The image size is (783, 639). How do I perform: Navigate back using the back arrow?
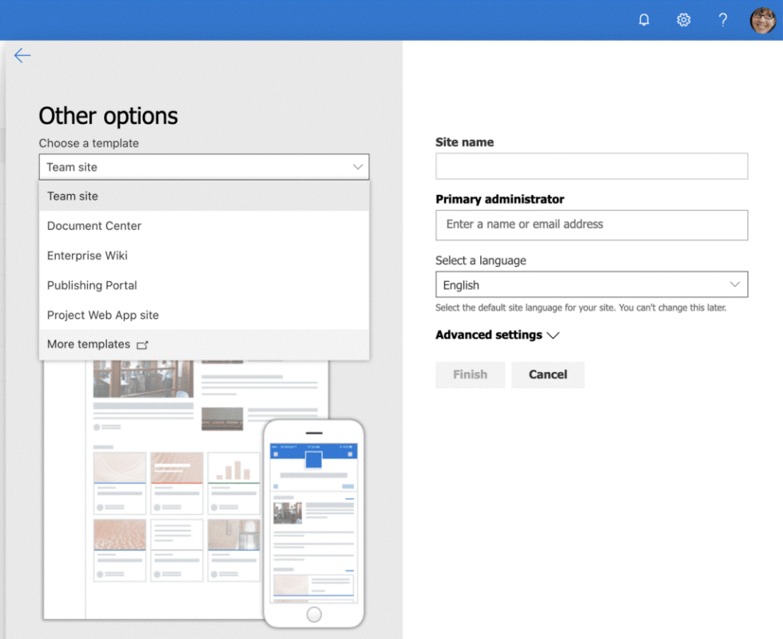point(22,55)
